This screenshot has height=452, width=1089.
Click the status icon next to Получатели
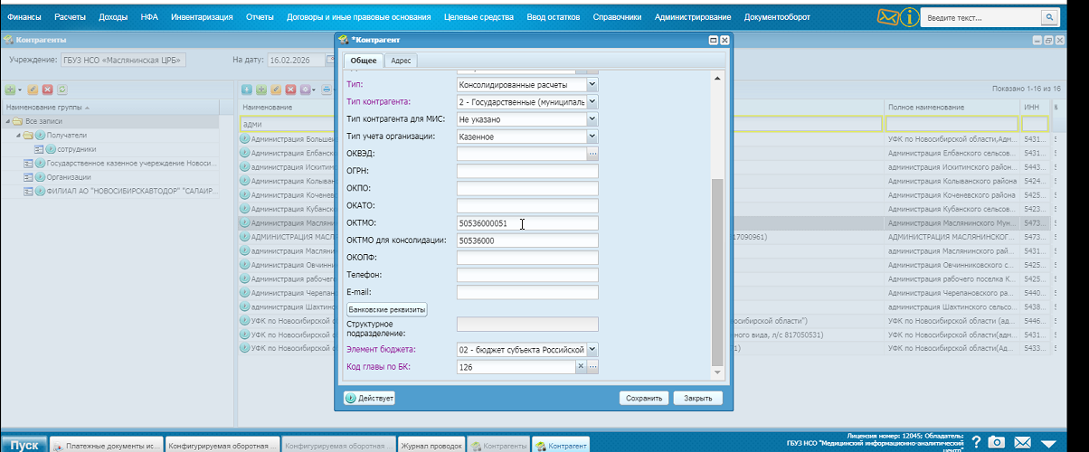point(40,135)
